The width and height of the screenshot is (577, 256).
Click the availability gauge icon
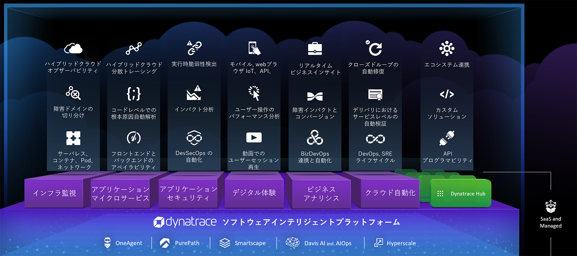(134, 138)
